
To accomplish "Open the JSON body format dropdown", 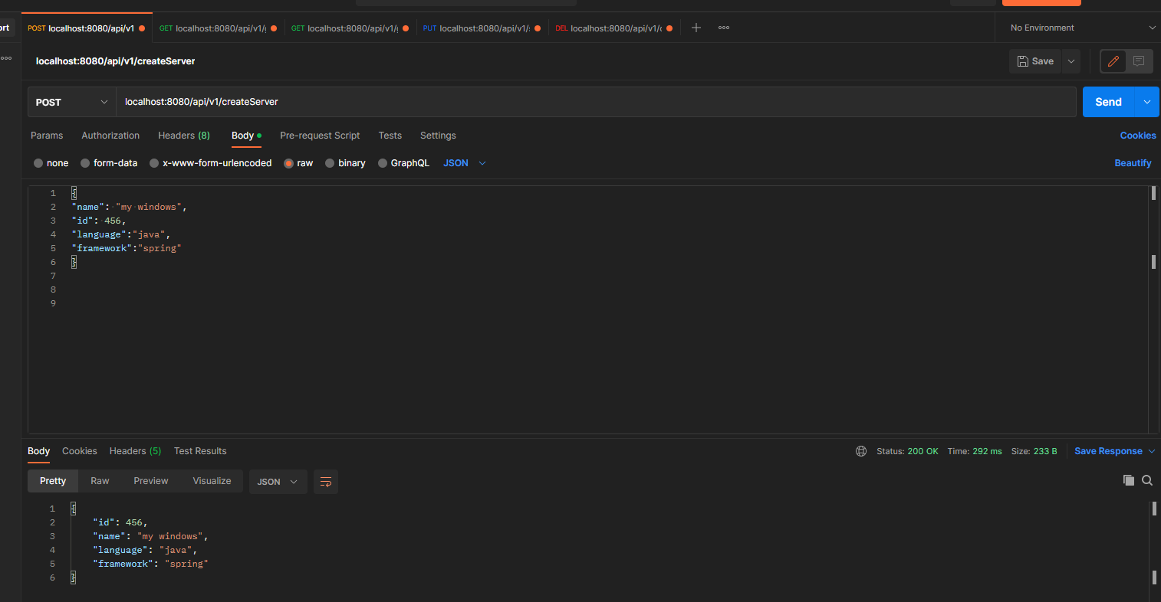I will [x=463, y=162].
